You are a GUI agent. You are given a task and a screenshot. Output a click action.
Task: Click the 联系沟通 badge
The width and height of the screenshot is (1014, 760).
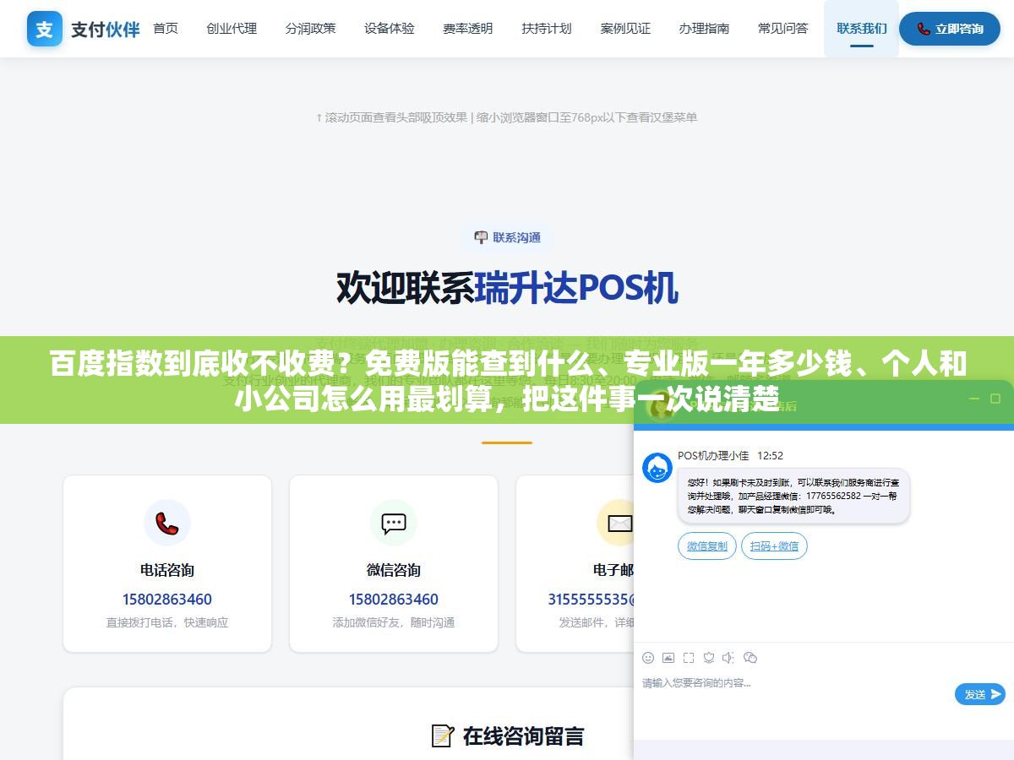[507, 237]
